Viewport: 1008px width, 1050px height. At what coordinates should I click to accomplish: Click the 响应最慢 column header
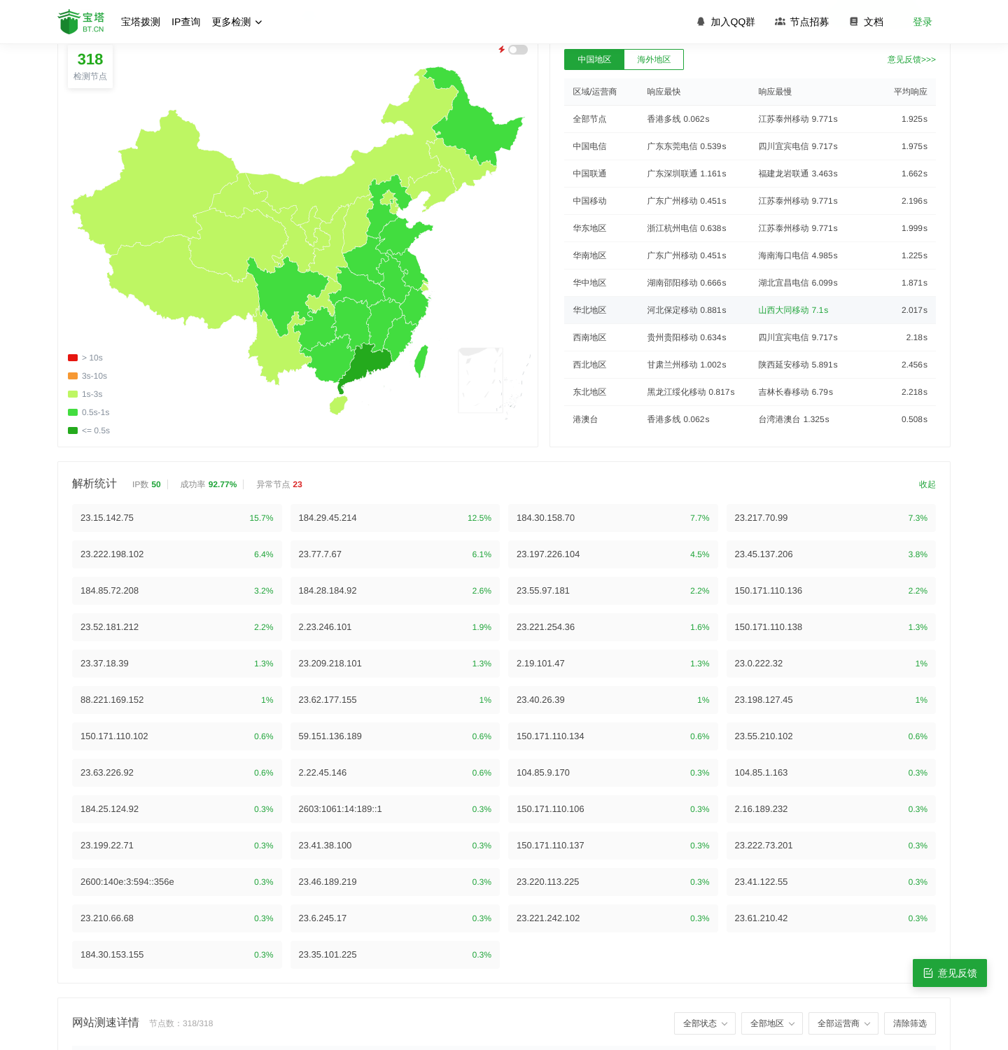pos(775,92)
